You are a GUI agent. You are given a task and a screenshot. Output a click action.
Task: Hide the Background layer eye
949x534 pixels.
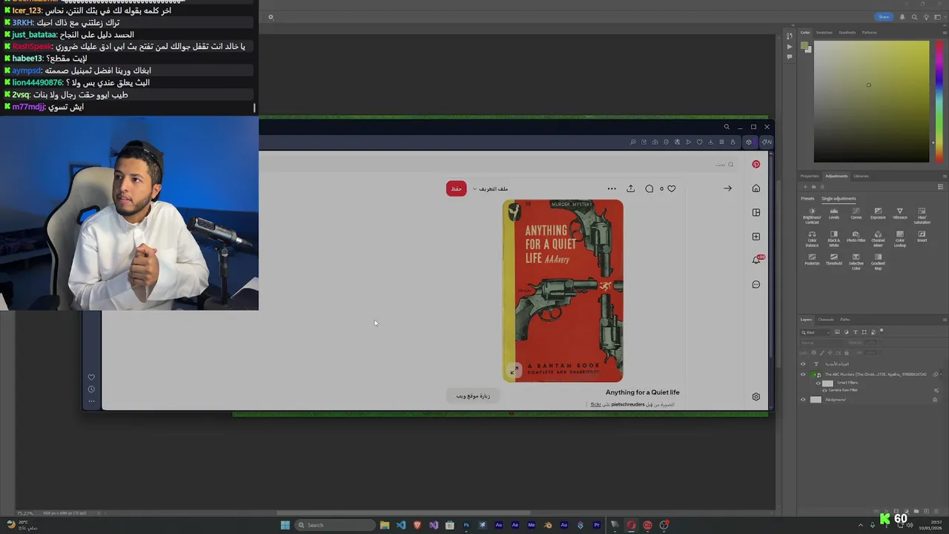pyautogui.click(x=803, y=400)
